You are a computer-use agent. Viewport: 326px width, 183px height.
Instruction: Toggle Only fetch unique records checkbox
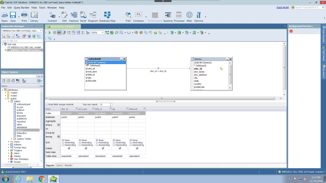pyautogui.click(x=47, y=105)
